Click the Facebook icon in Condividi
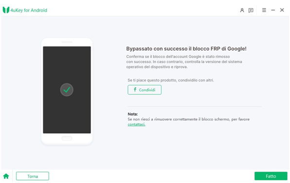The width and height of the screenshot is (290, 183). [135, 90]
